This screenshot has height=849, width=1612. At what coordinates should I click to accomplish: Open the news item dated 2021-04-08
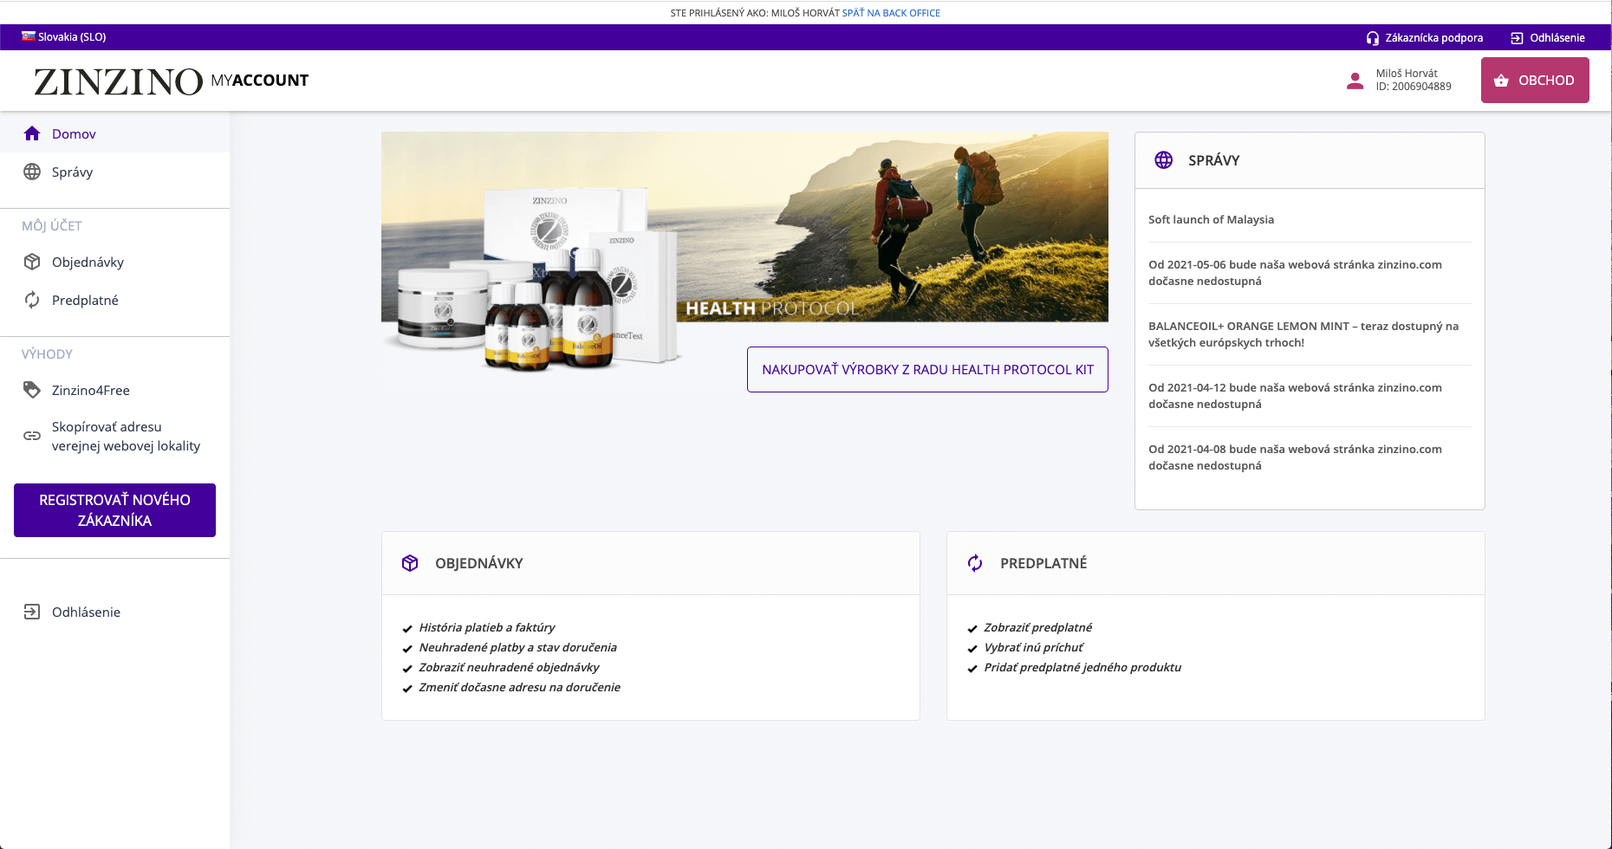(x=1295, y=457)
